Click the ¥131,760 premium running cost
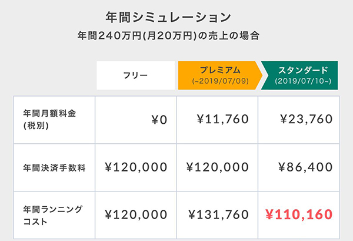This screenshot has width=353, height=241. pos(218,214)
